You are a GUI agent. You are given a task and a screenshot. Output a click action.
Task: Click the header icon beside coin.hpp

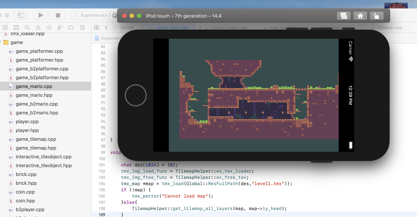pyautogui.click(x=11, y=201)
